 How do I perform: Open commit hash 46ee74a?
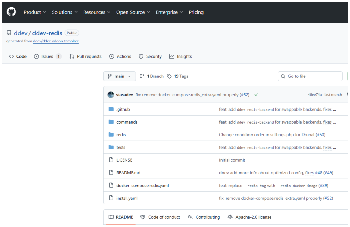(x=314, y=95)
